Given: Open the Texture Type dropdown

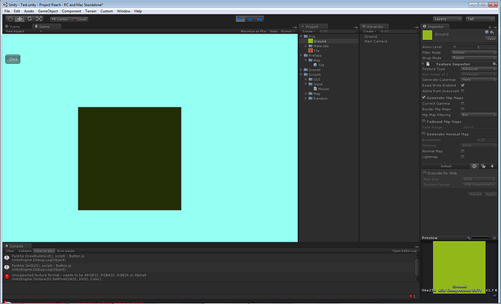Looking at the screenshot, I should 478,69.
